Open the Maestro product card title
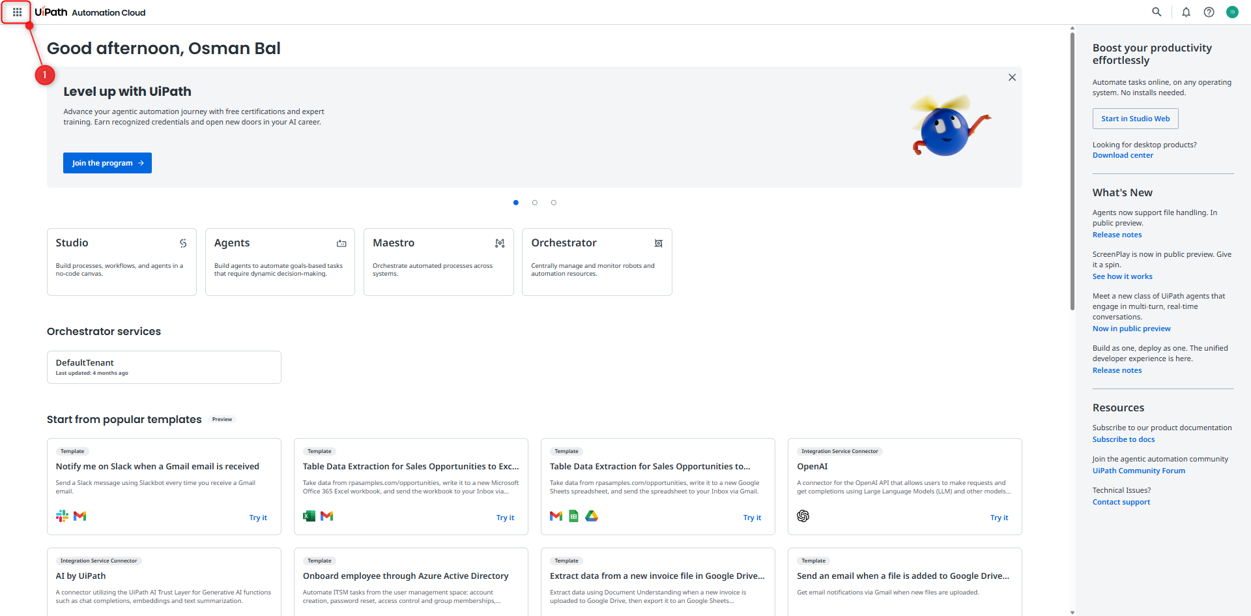This screenshot has height=616, width=1251. [394, 242]
